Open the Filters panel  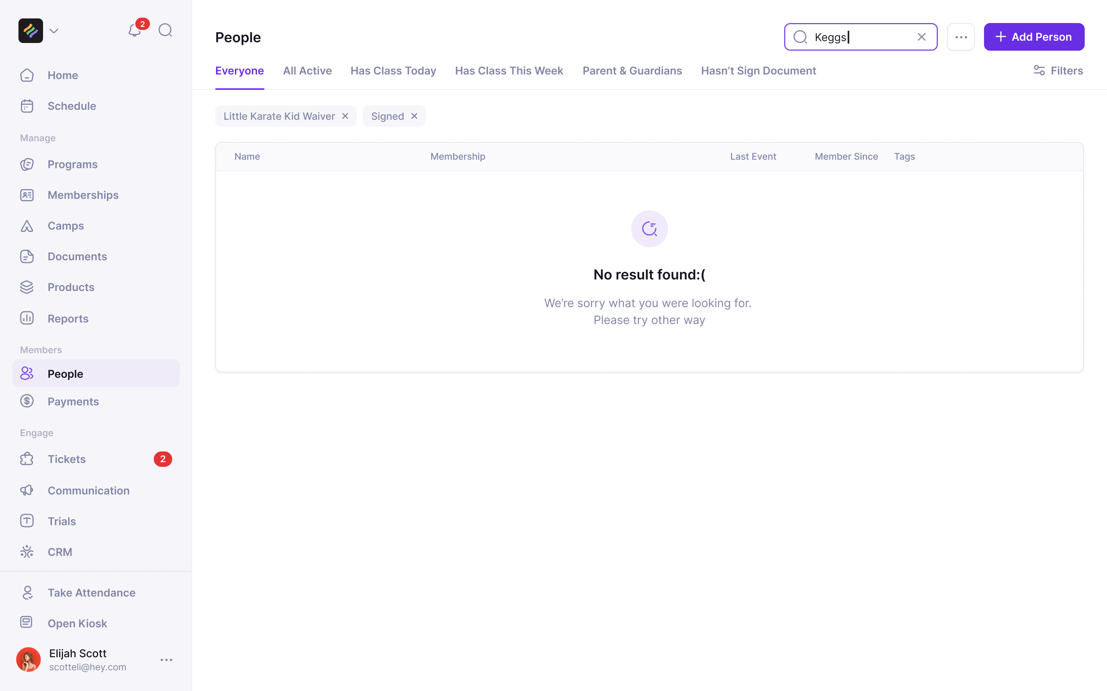coord(1058,71)
